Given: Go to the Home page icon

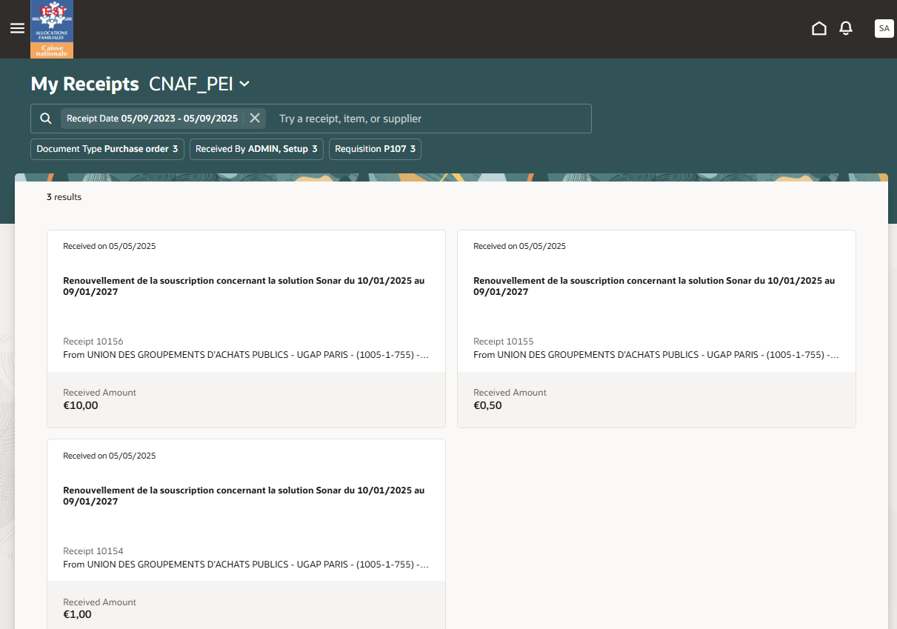Looking at the screenshot, I should tap(819, 28).
